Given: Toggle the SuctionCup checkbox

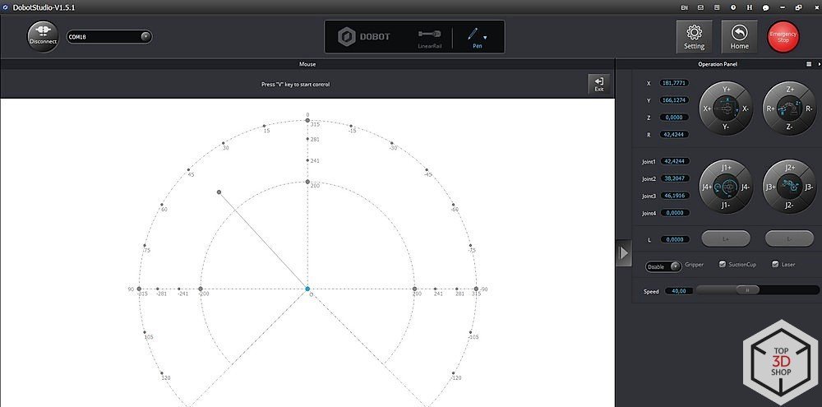Looking at the screenshot, I should pyautogui.click(x=723, y=265).
